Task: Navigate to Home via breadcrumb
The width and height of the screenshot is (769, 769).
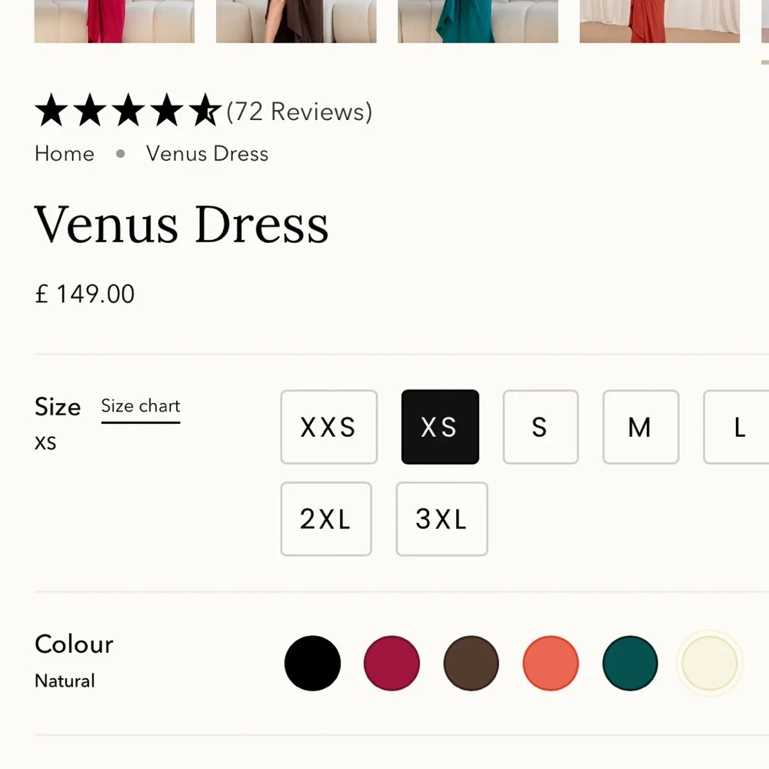Action: tap(65, 154)
